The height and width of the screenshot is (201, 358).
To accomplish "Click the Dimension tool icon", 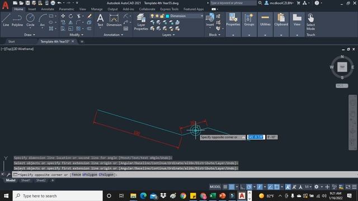I will [114, 20].
